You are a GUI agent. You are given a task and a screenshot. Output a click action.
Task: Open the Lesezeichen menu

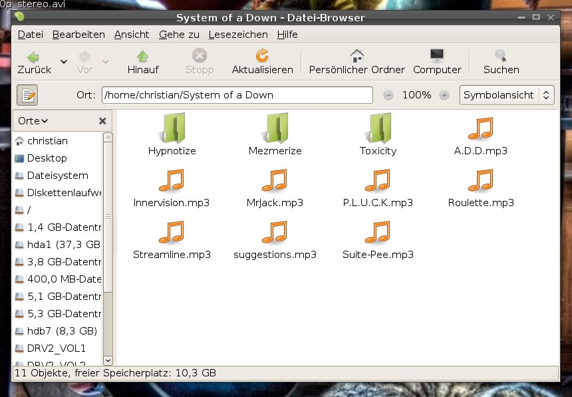[x=238, y=35]
